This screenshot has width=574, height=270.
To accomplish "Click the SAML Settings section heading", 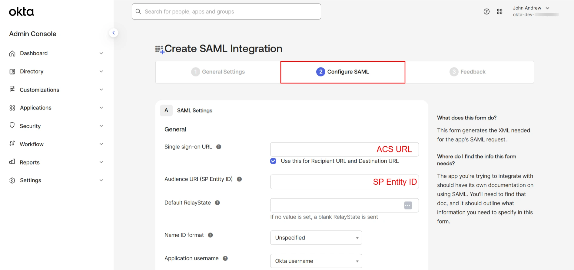I will (x=195, y=111).
